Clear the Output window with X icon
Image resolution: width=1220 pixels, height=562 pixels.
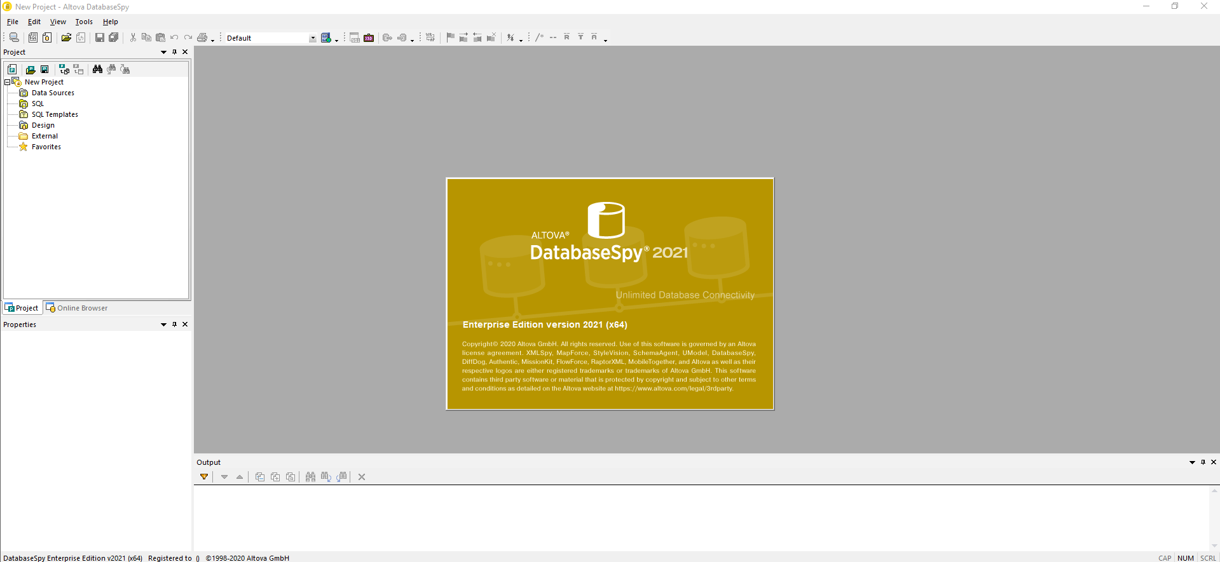pyautogui.click(x=362, y=477)
